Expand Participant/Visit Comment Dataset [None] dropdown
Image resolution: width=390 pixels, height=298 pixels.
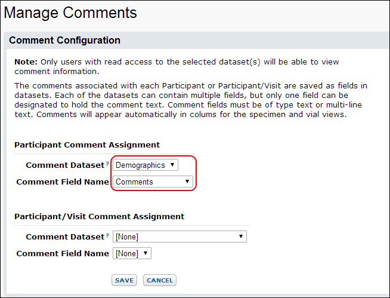[x=179, y=236]
